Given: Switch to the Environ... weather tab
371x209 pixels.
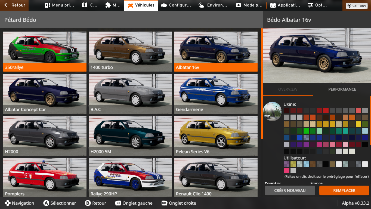Looking at the screenshot, I should tap(213, 5).
